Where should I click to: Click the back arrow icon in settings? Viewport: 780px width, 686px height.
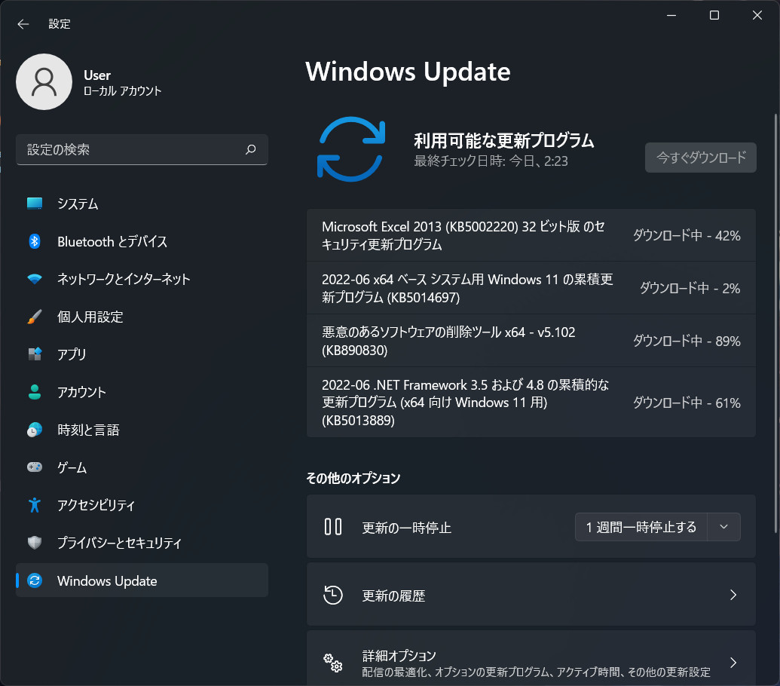(x=23, y=24)
